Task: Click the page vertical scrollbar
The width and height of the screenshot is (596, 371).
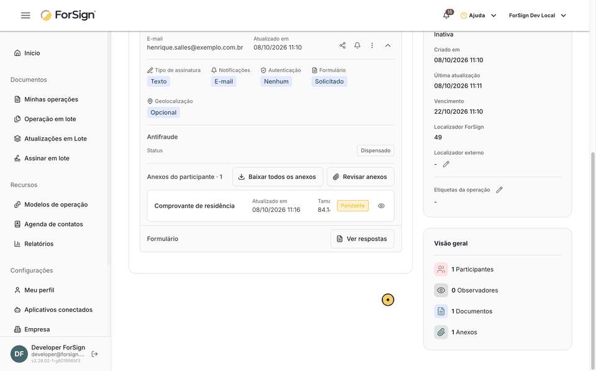Action: 593,262
